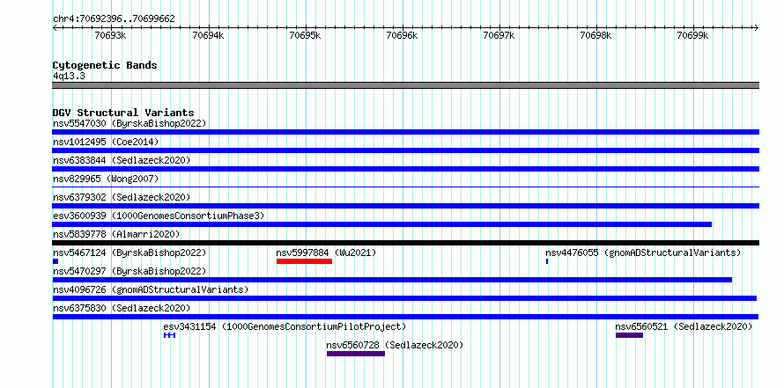Click the 70694k ruler tick label
The height and width of the screenshot is (388, 784).
point(208,35)
